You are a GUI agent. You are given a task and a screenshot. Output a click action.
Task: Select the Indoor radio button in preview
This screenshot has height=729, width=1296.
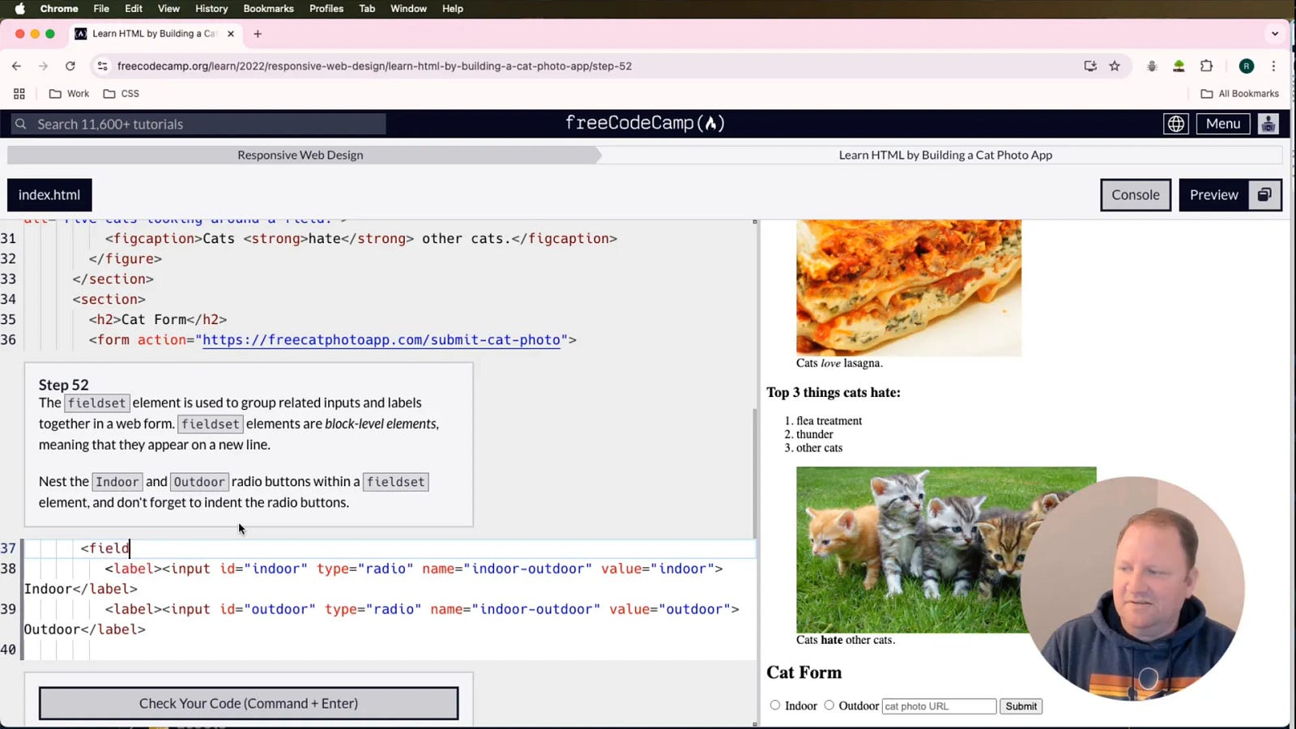point(775,706)
